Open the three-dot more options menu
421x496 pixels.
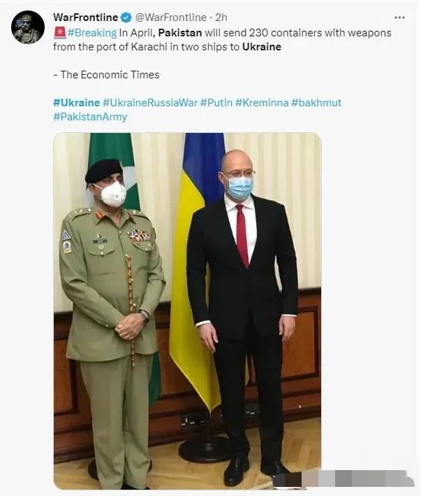pos(399,17)
